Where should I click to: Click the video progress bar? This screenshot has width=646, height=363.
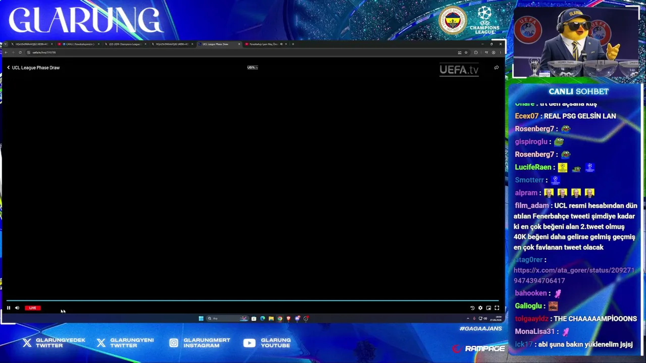point(252,300)
